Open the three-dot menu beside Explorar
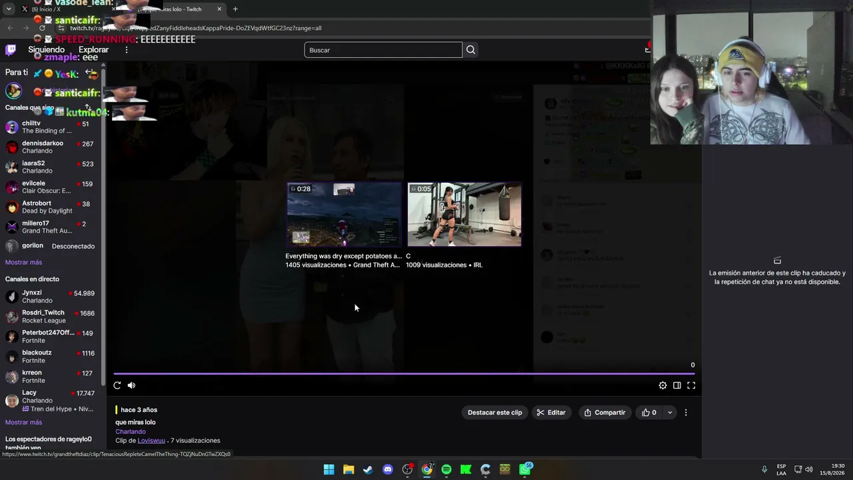 tap(127, 50)
